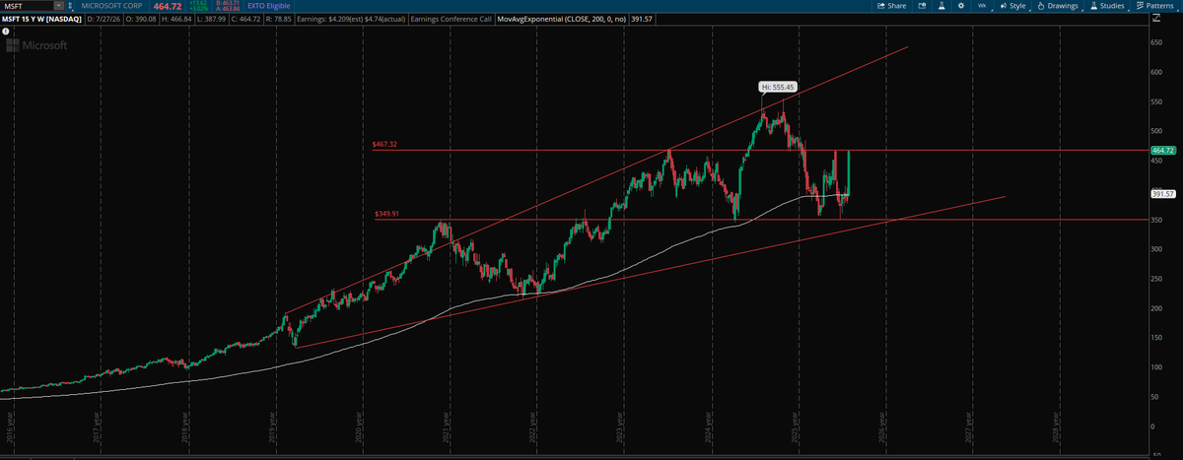Click the H: 466.84 high value
This screenshot has width=1183, height=460.
coord(176,19)
